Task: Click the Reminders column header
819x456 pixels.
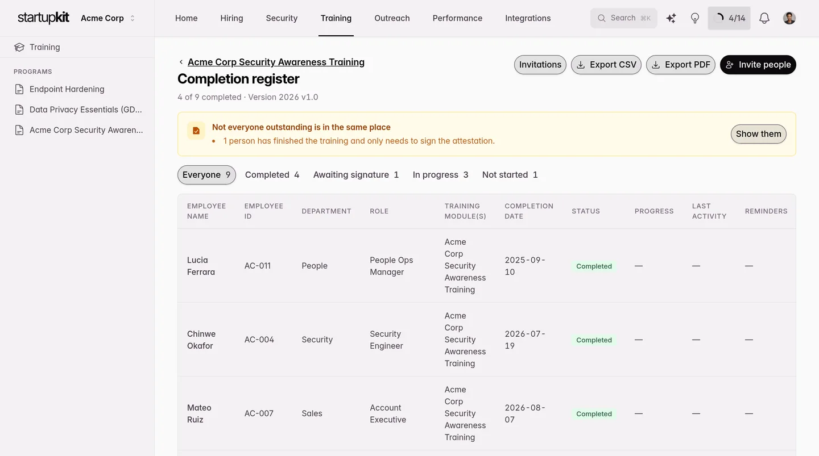Action: click(x=766, y=211)
